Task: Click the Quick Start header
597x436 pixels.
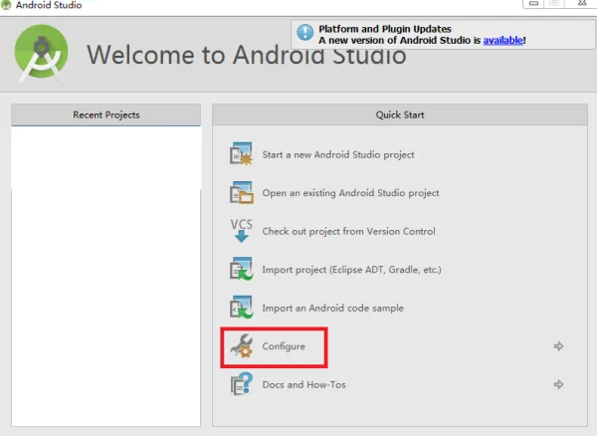Action: (400, 114)
